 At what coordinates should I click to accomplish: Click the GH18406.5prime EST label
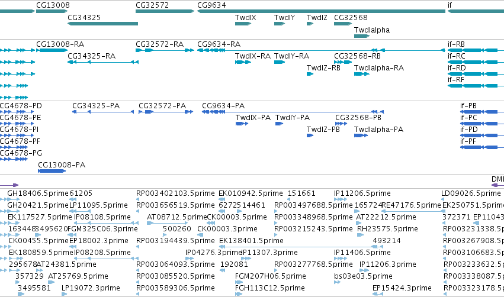tap(38, 193)
